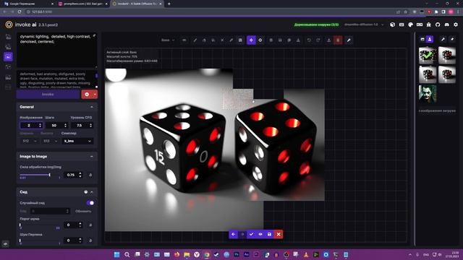
Task: Open the bug report icon
Action: coord(428,25)
